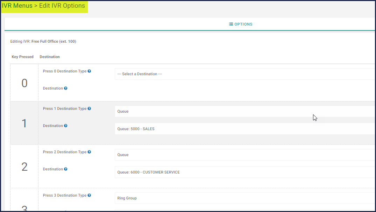376x212 pixels.
Task: Click help icon beside Destination in row 0
Action: click(x=66, y=88)
